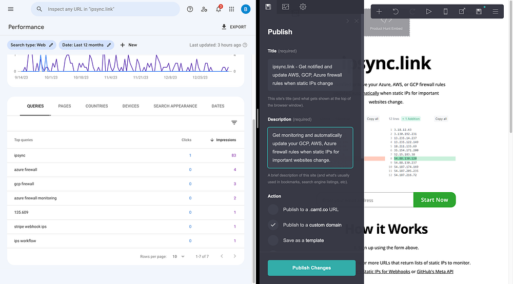
Task: Switch to the Queries tab
Action: coord(35,106)
